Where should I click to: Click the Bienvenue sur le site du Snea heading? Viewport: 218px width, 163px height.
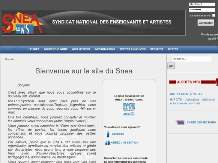pyautogui.click(x=84, y=71)
